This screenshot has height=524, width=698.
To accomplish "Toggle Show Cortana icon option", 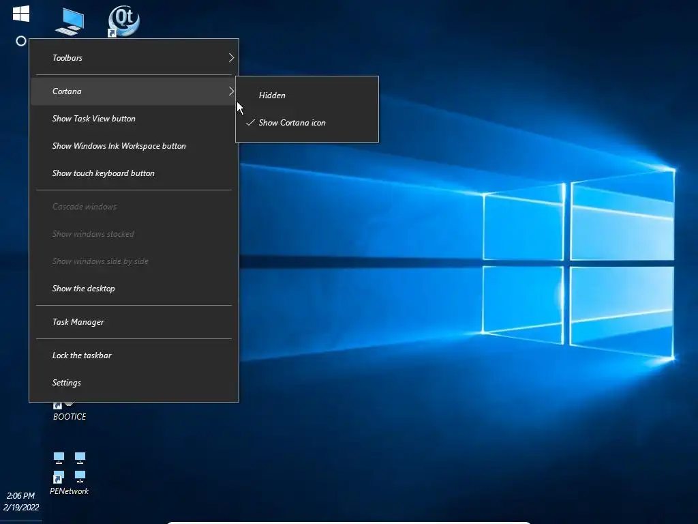I will tap(307, 123).
